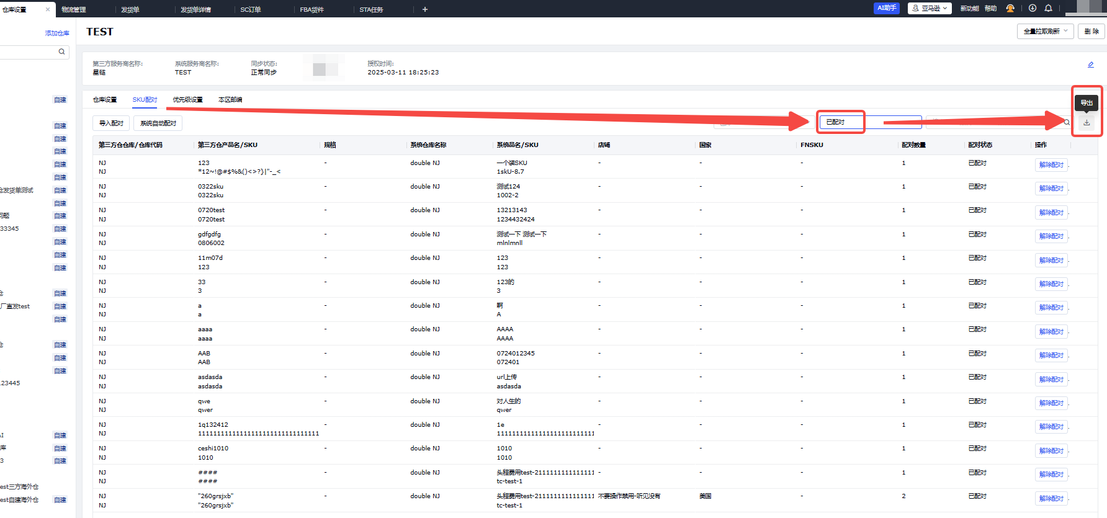The height and width of the screenshot is (518, 1107).
Task: Click the customer service headset icon
Action: click(x=1010, y=8)
